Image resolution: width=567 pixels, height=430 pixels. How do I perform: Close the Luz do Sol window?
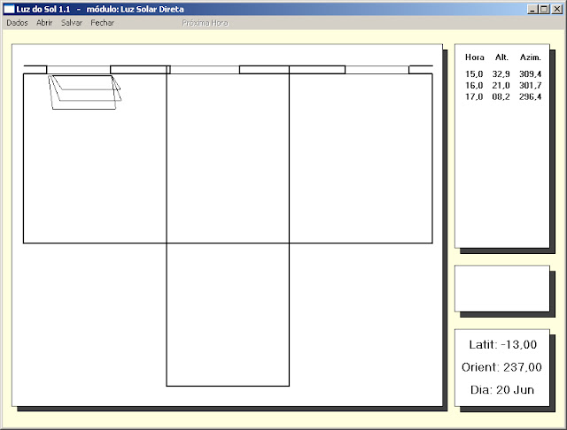click(557, 9)
